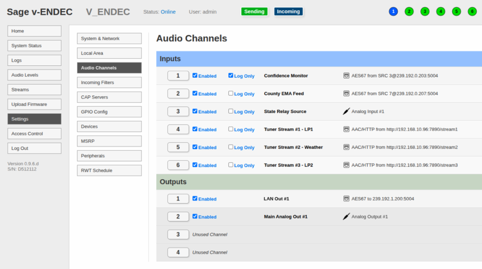482x269 pixels.
Task: Enable Log Only for State Relay Source
Action: (x=231, y=111)
